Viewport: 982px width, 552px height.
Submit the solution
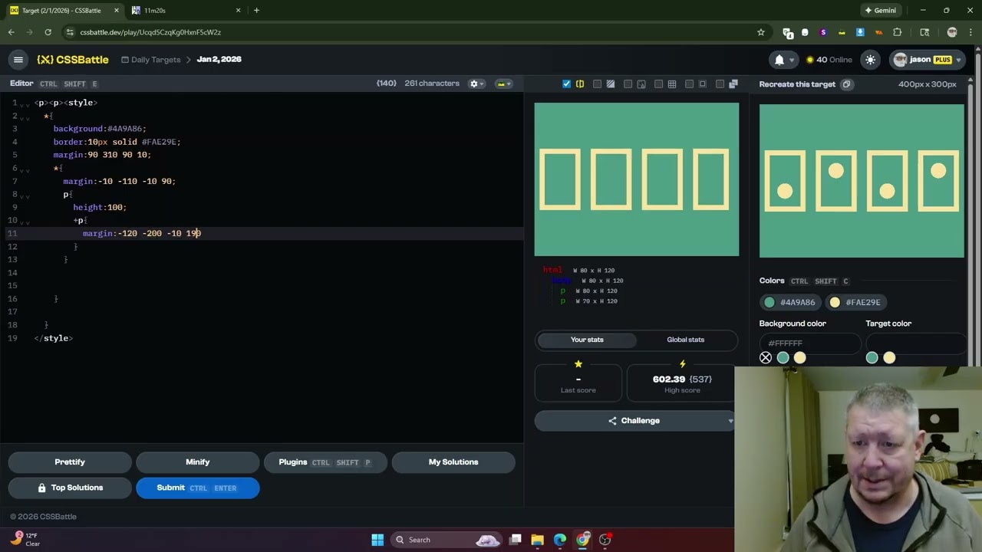(x=198, y=488)
